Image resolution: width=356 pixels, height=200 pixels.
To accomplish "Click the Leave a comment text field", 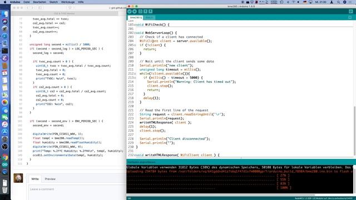I will click(x=77, y=192).
